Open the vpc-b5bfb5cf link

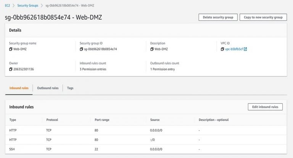point(233,49)
